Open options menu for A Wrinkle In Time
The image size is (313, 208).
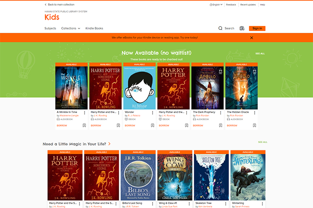(84, 113)
